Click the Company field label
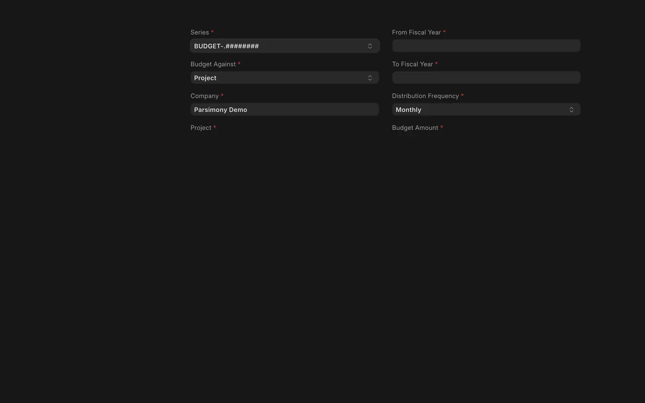Viewport: 645px width, 403px height. tap(205, 96)
